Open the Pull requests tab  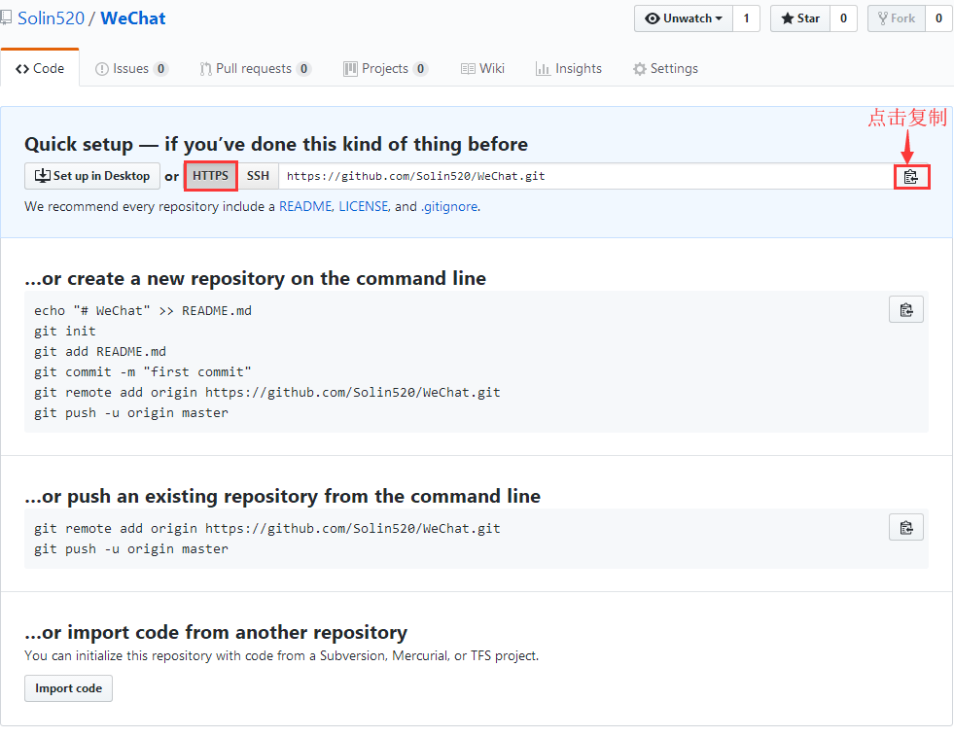click(256, 69)
